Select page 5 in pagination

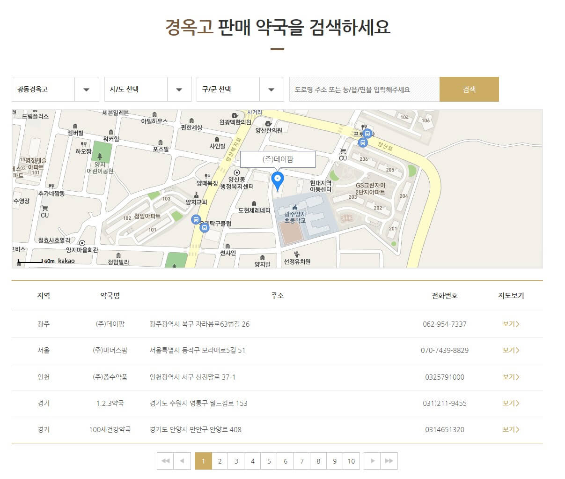pyautogui.click(x=269, y=461)
